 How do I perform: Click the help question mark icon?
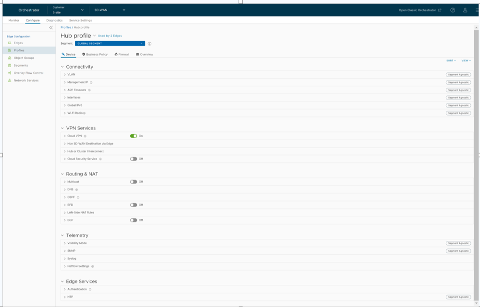[x=453, y=10]
